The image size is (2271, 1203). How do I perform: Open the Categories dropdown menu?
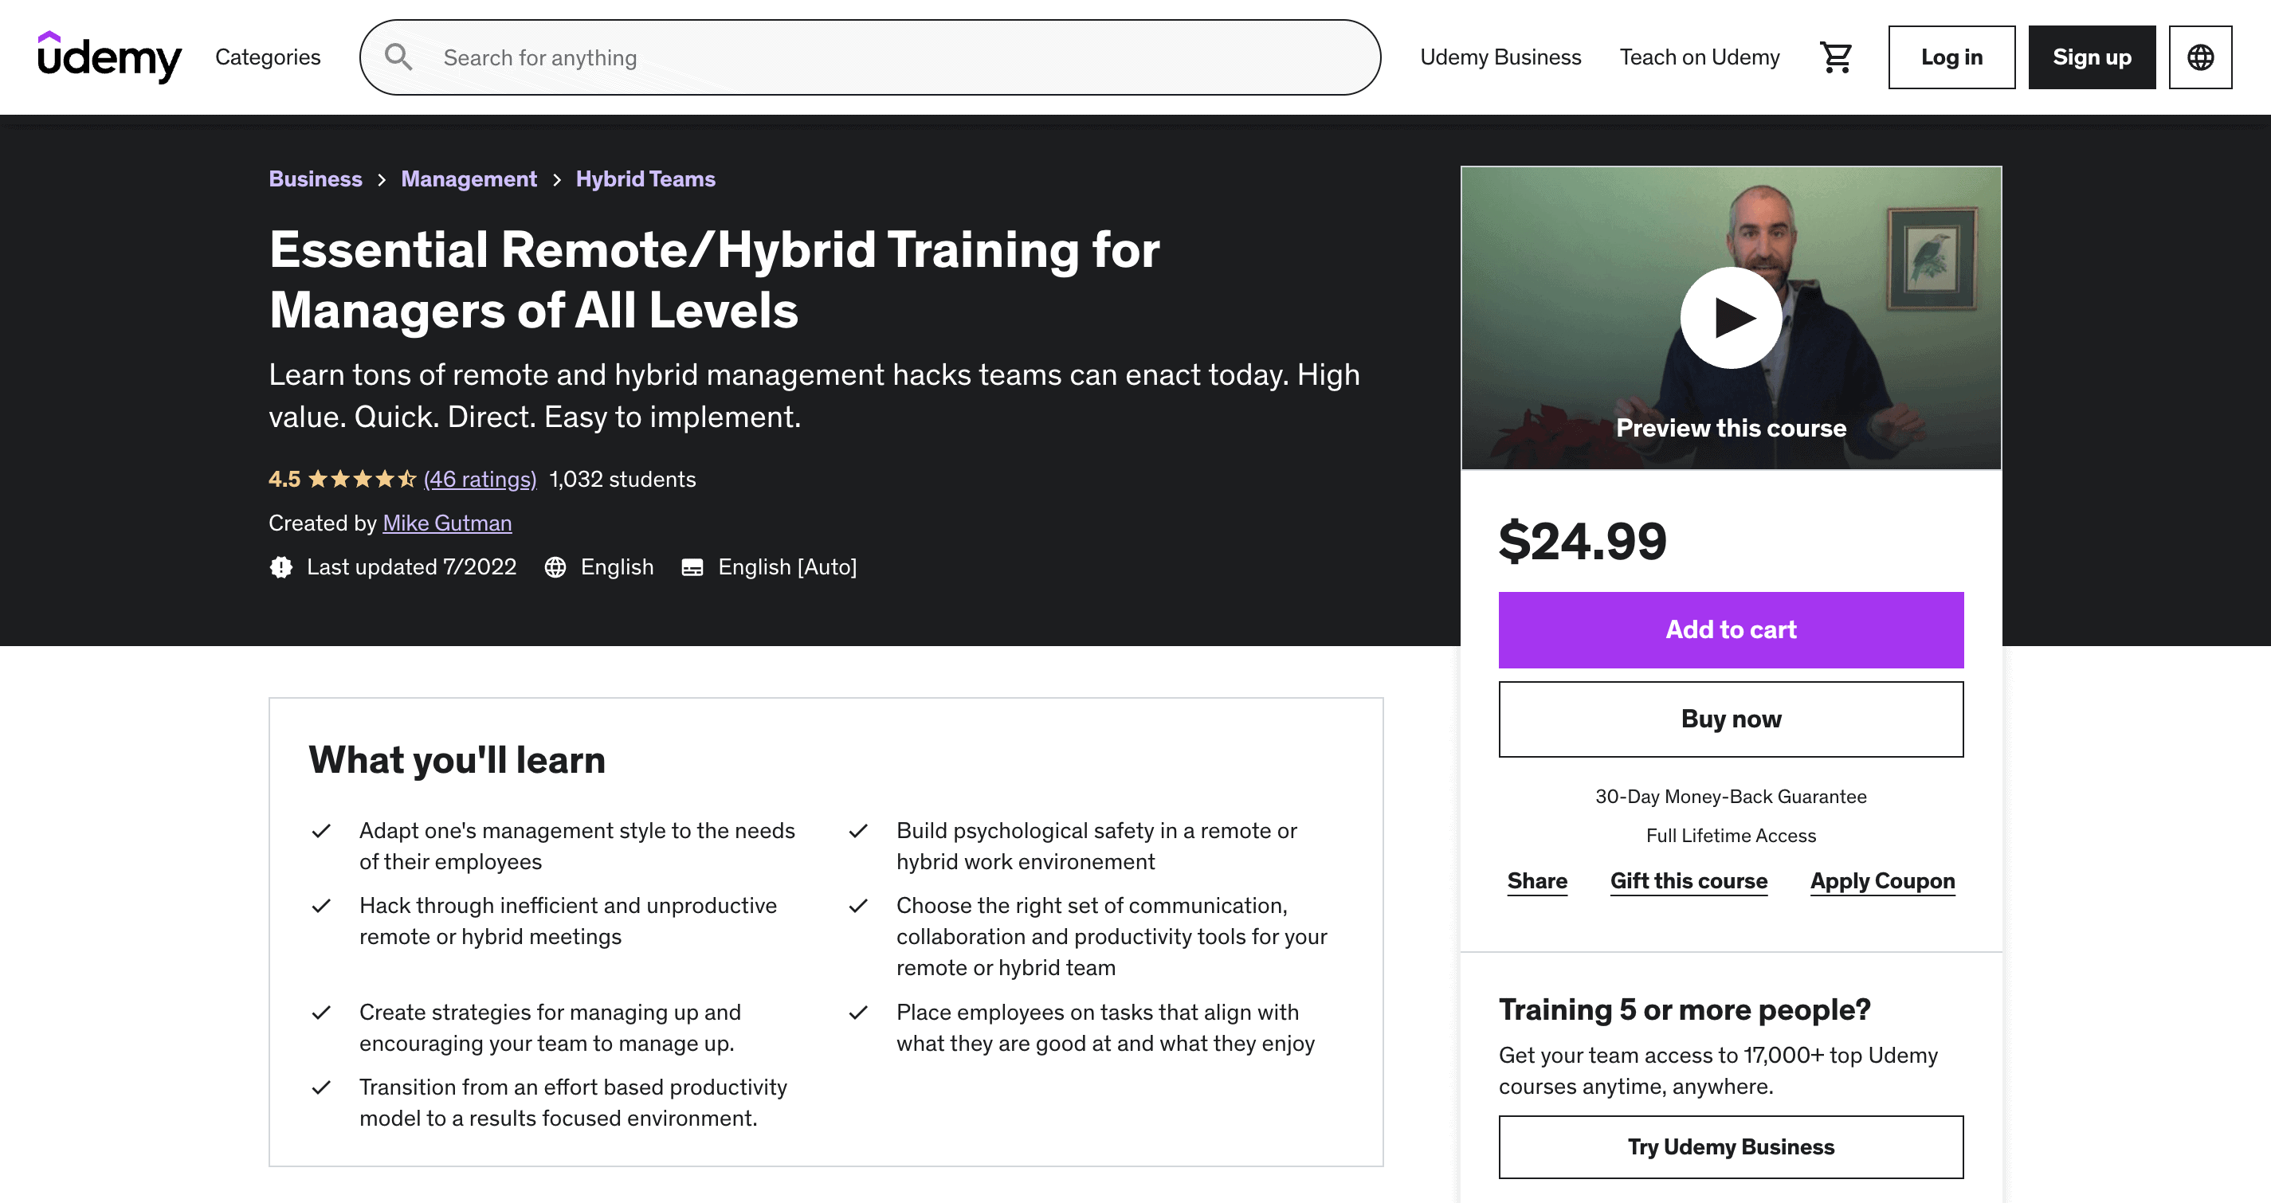coord(266,56)
